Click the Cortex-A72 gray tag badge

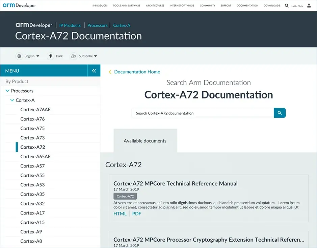tap(125, 196)
